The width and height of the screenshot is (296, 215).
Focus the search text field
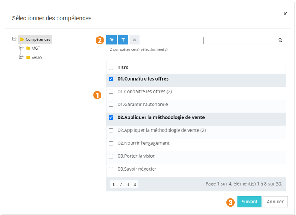240,40
